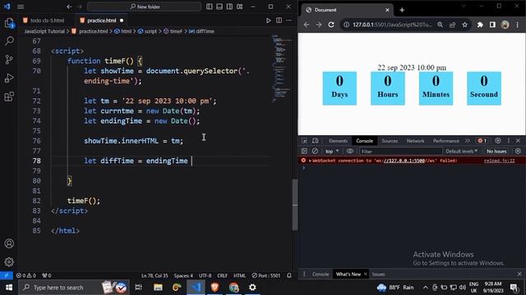The image size is (526, 295).
Task: Open the Explorer view in activity bar
Action: coord(9,23)
